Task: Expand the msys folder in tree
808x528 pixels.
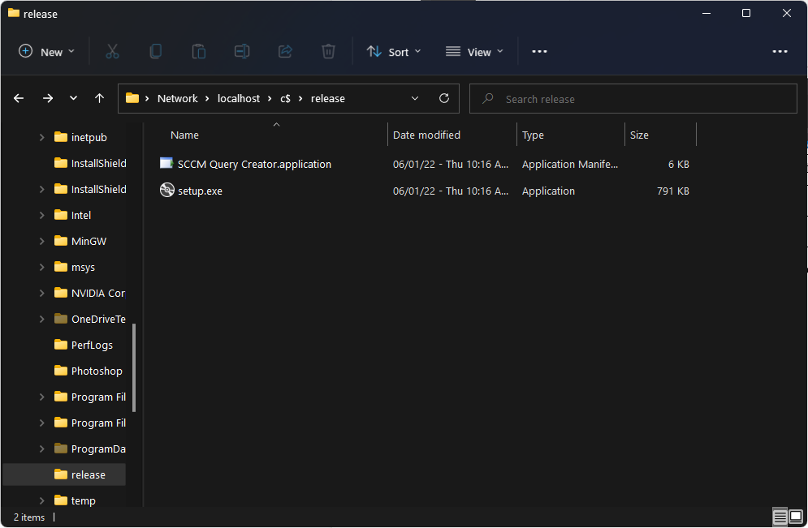Action: pos(41,267)
